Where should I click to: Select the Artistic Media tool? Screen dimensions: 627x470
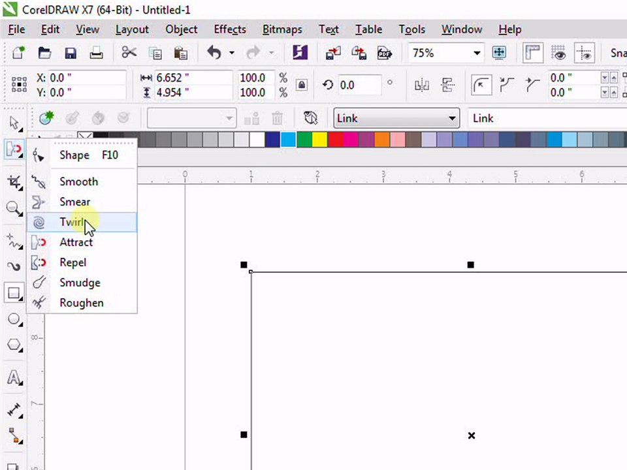(x=14, y=266)
